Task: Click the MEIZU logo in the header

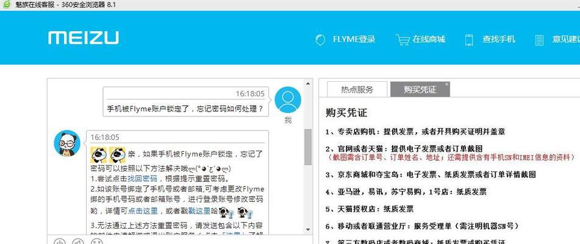Action: pyautogui.click(x=83, y=38)
